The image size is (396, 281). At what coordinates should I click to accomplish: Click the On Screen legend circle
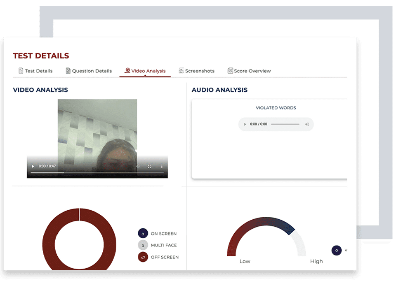tap(143, 233)
